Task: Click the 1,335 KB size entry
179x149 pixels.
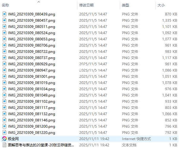Action: [x=170, y=20]
